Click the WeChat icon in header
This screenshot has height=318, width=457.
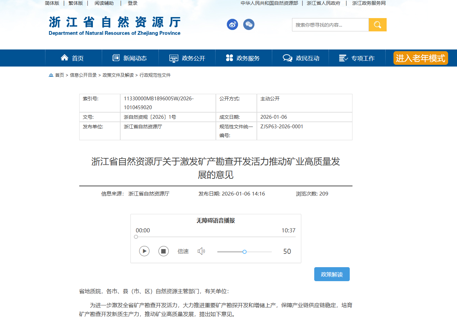coord(249,25)
